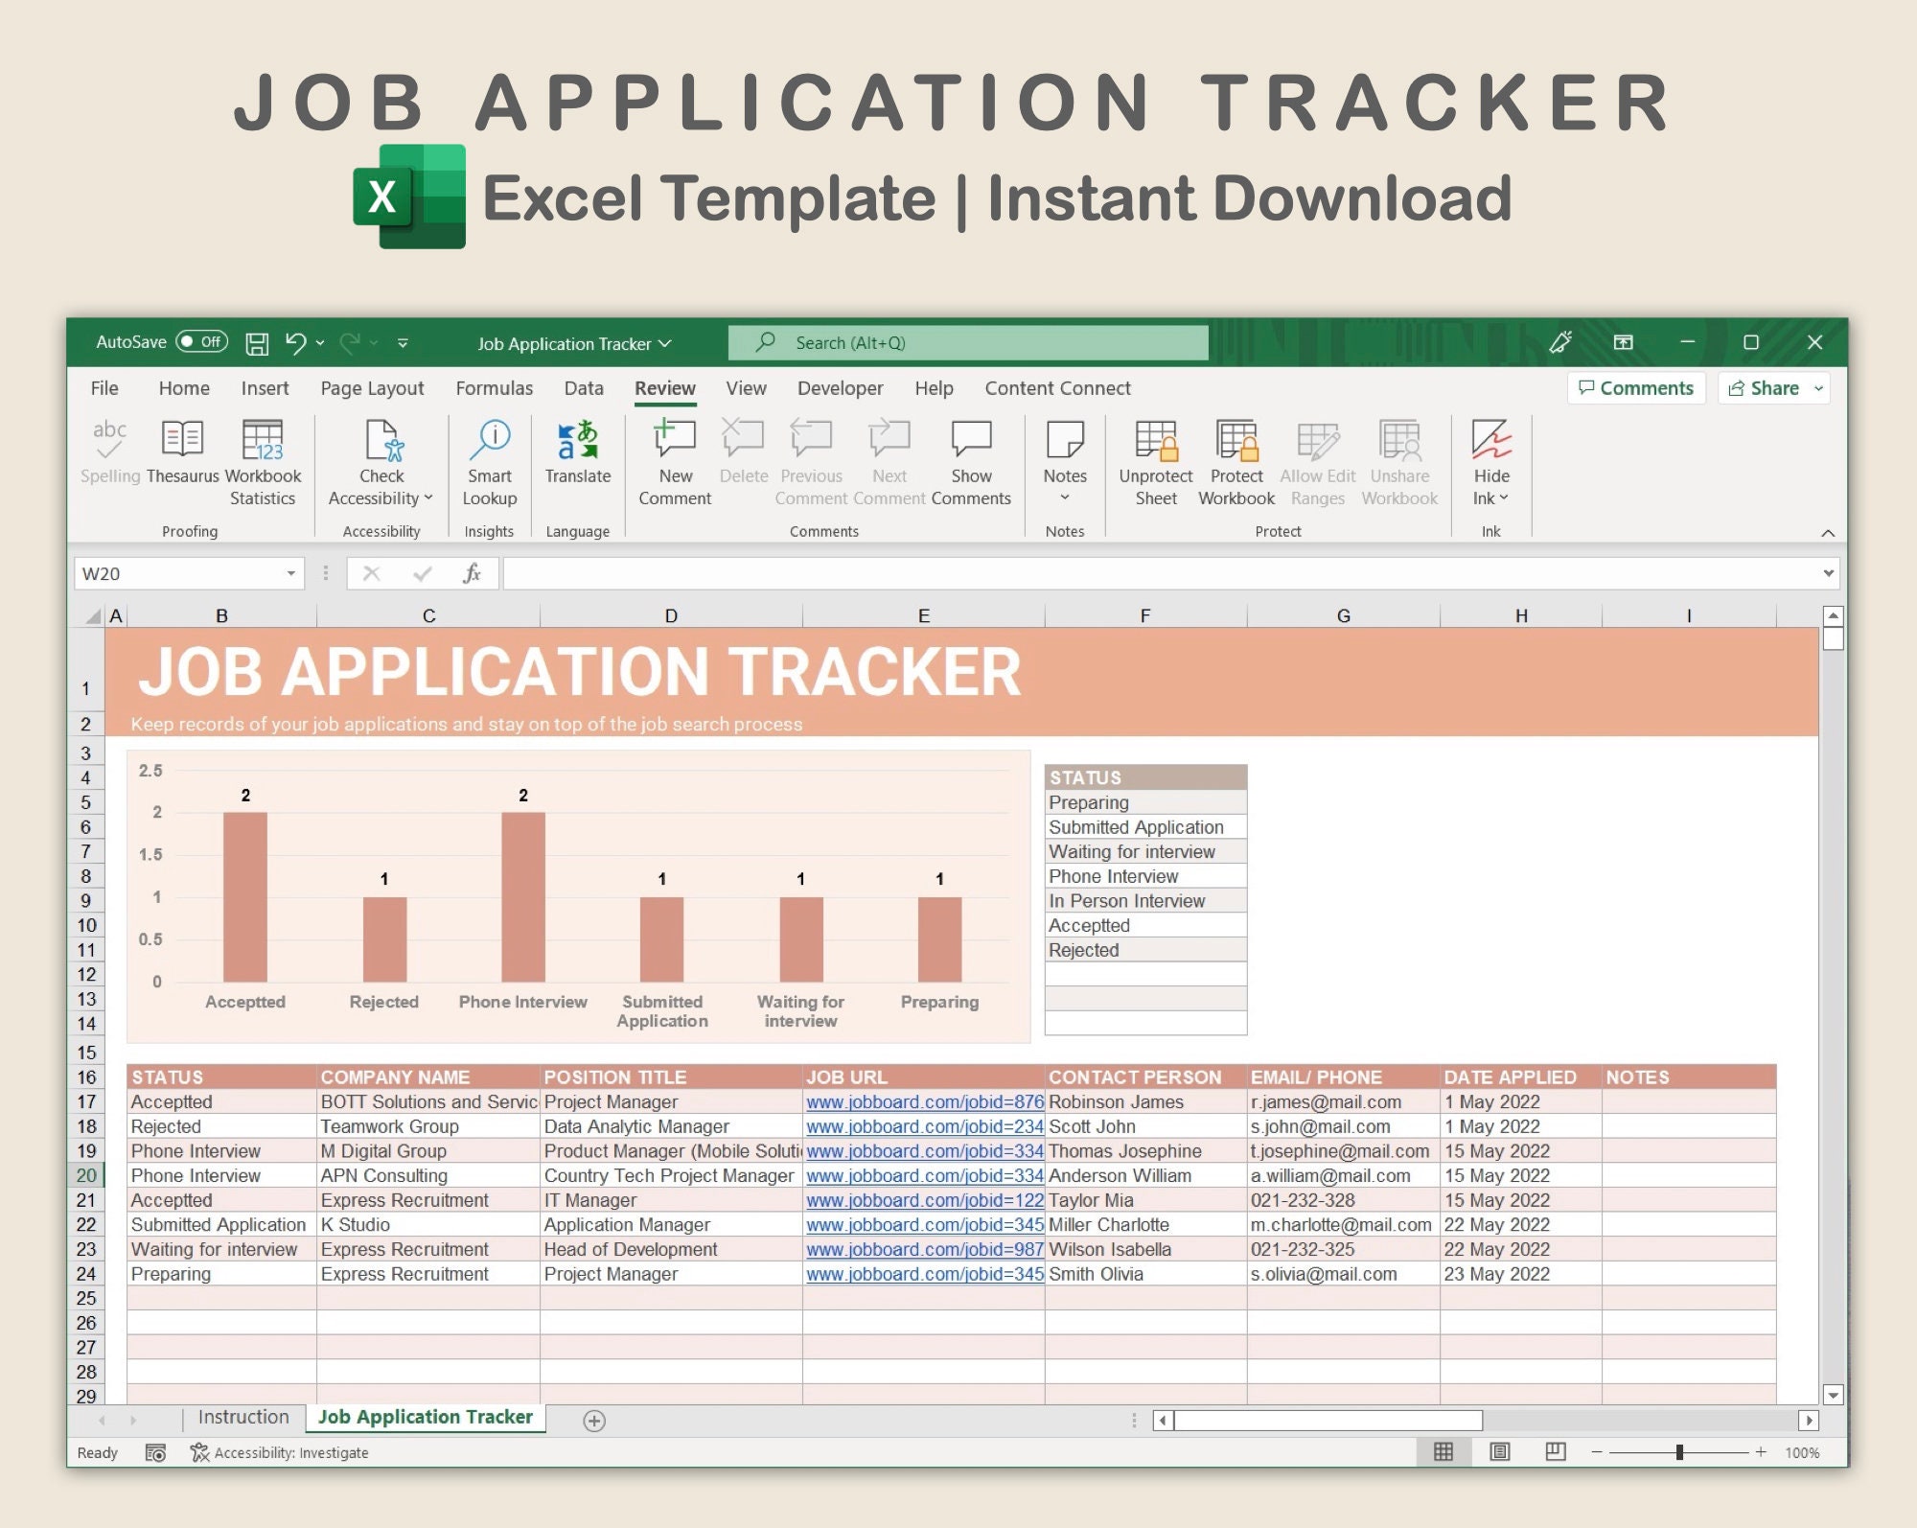Click the zoom out minus button
The height and width of the screenshot is (1528, 1917).
click(1597, 1452)
